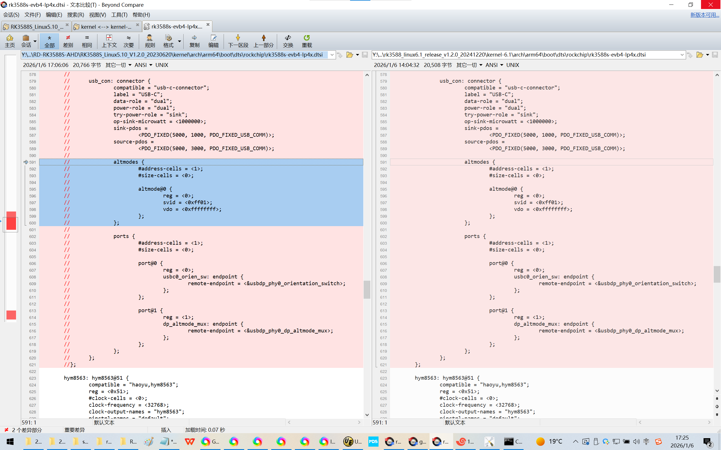Open the UltraEdit taskbar icon
Screen dimensions: 721x450
tap(352, 441)
